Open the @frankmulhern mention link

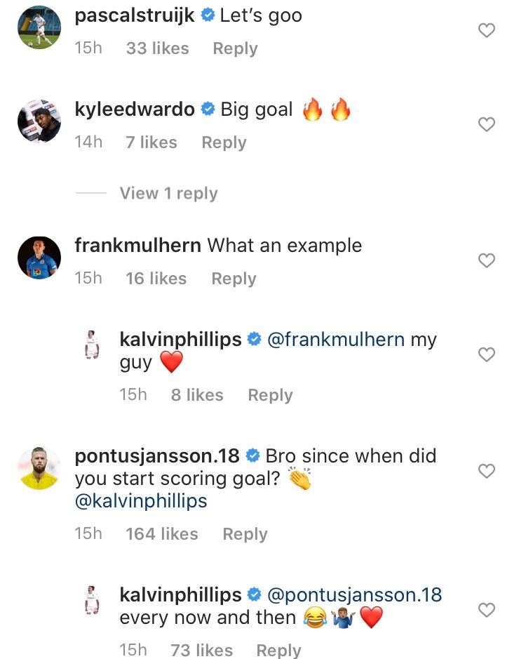coord(336,340)
